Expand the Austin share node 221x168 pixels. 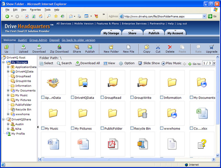(8, 124)
